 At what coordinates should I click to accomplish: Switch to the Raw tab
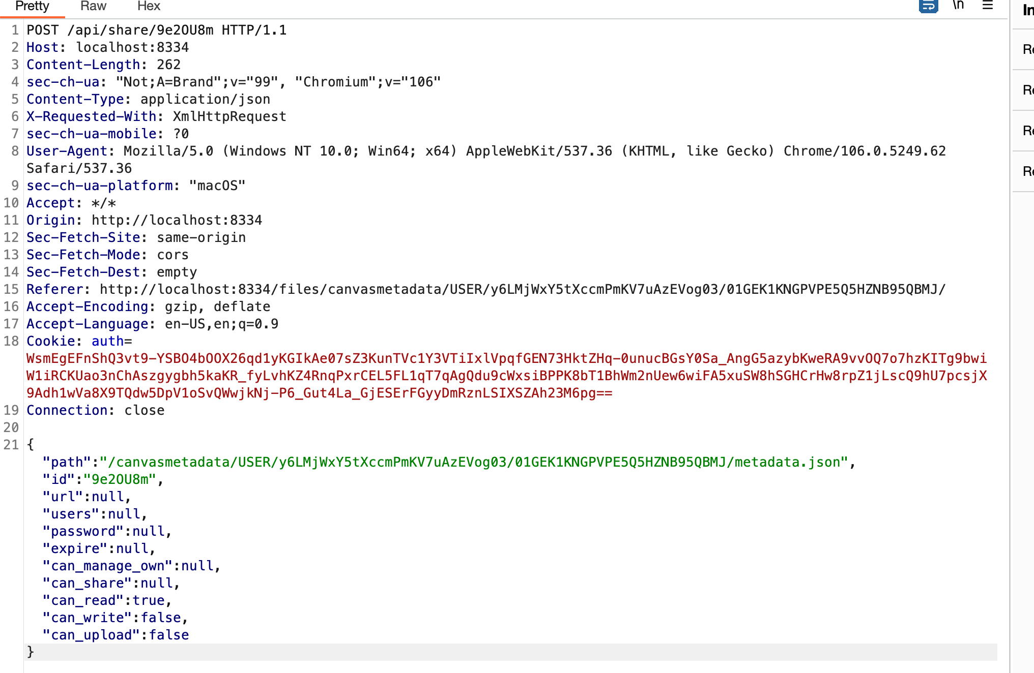pos(93,7)
